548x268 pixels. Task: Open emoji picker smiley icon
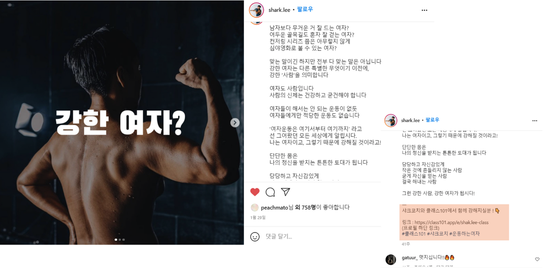pyautogui.click(x=255, y=236)
